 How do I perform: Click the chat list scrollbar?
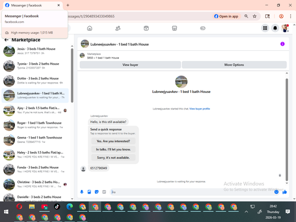(x=72, y=76)
